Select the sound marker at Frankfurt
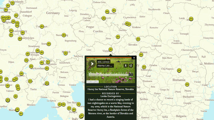This screenshot has width=214, height=120. coord(42,26)
